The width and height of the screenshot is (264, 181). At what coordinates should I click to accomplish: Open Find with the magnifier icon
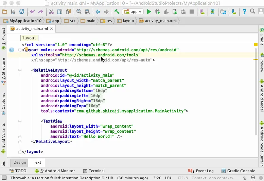[78, 12]
